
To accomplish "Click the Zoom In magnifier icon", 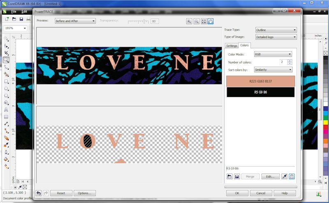I will [189, 21].
